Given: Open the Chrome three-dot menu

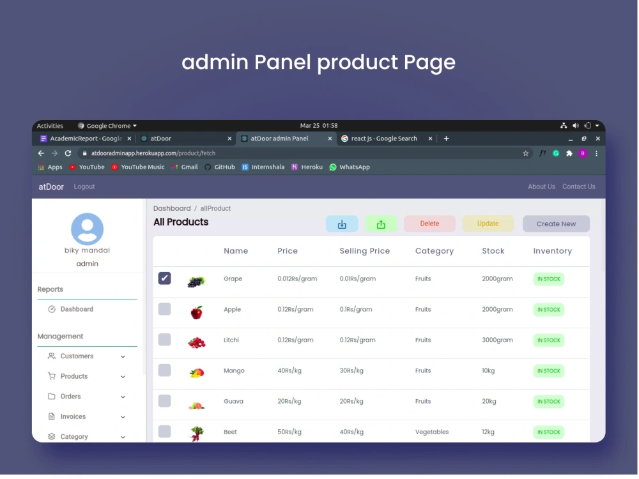Looking at the screenshot, I should point(597,153).
